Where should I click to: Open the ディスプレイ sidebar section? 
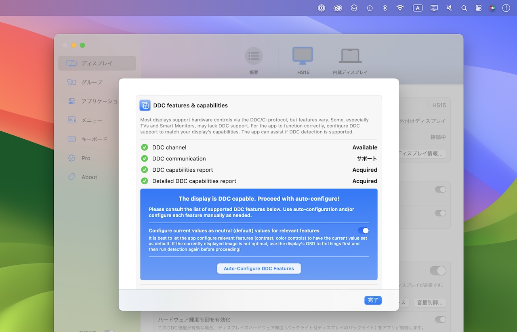click(97, 63)
